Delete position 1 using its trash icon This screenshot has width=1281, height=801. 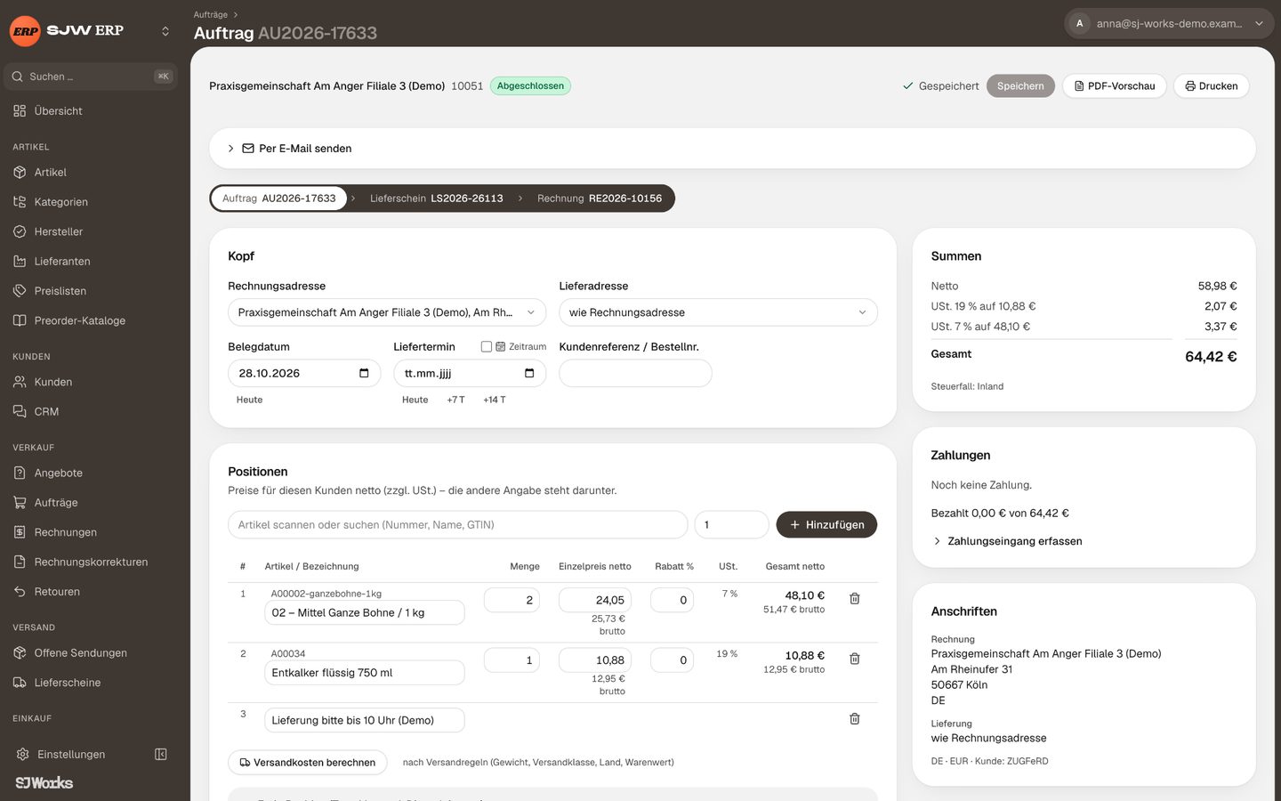click(x=855, y=599)
